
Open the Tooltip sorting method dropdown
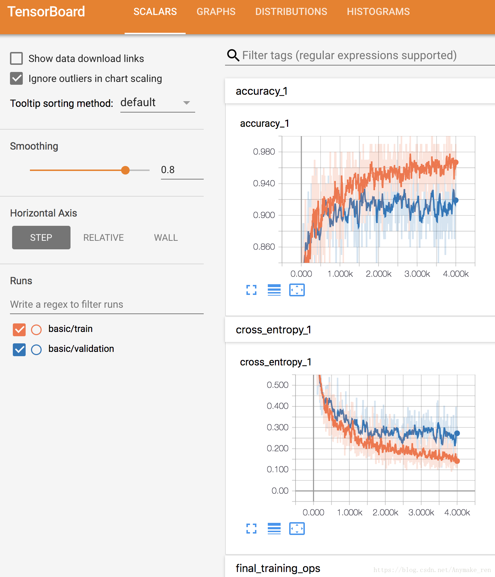(x=157, y=103)
